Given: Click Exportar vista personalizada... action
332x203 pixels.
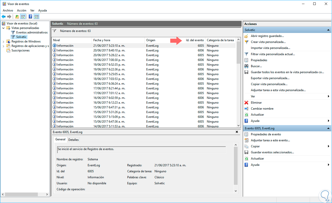Looking at the screenshot, I should 270,78.
